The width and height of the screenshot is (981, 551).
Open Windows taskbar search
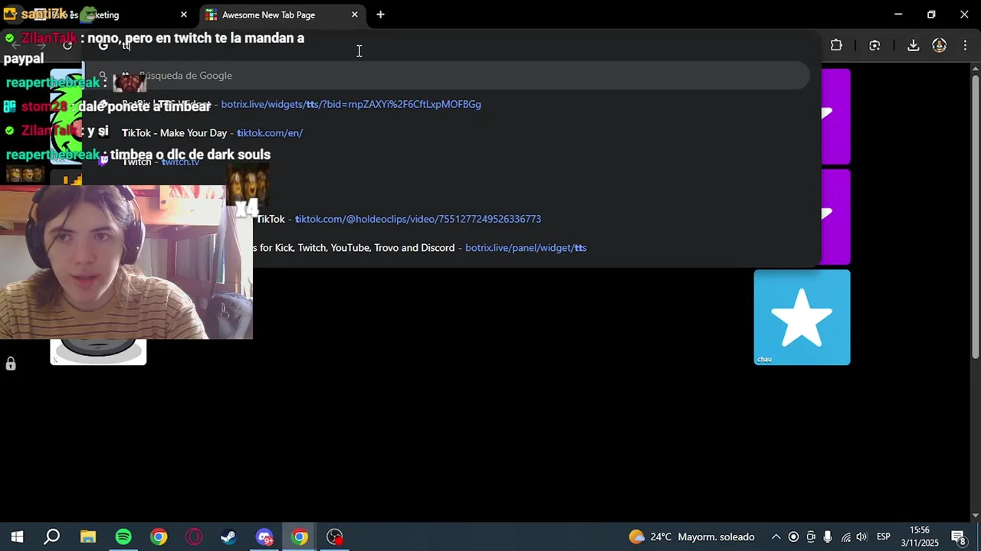[52, 537]
